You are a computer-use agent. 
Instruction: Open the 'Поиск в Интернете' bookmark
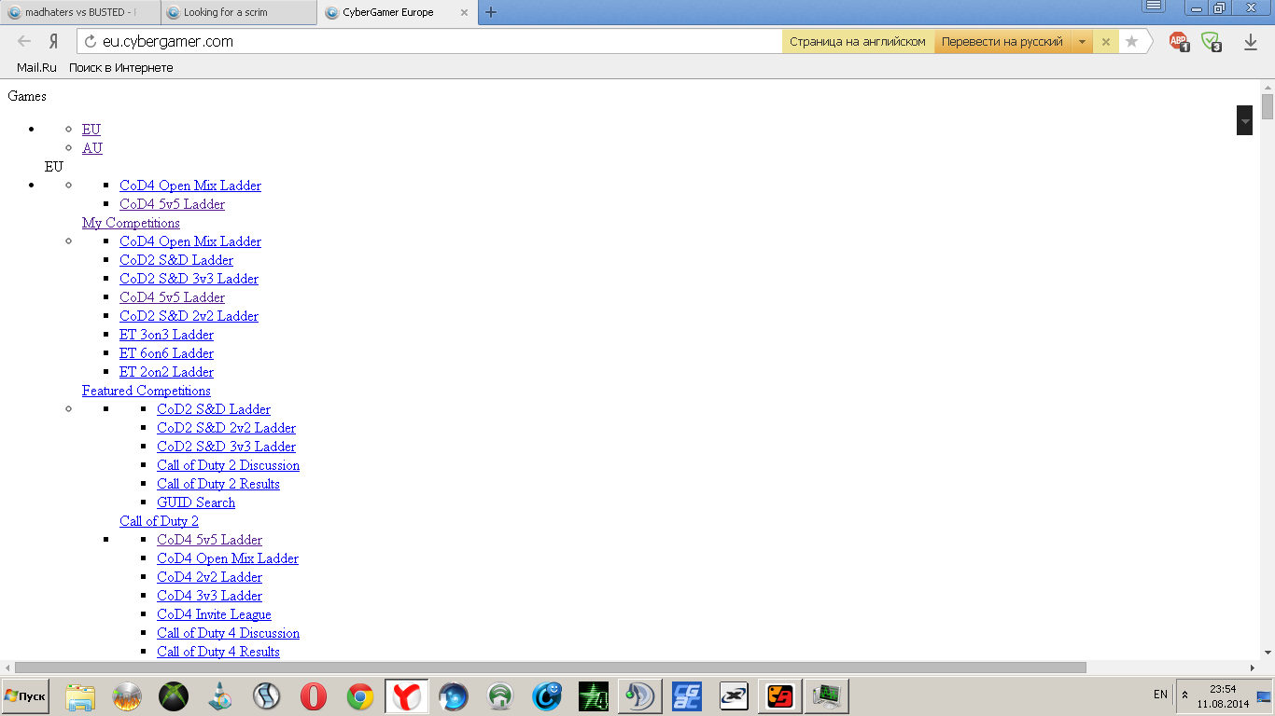point(121,67)
